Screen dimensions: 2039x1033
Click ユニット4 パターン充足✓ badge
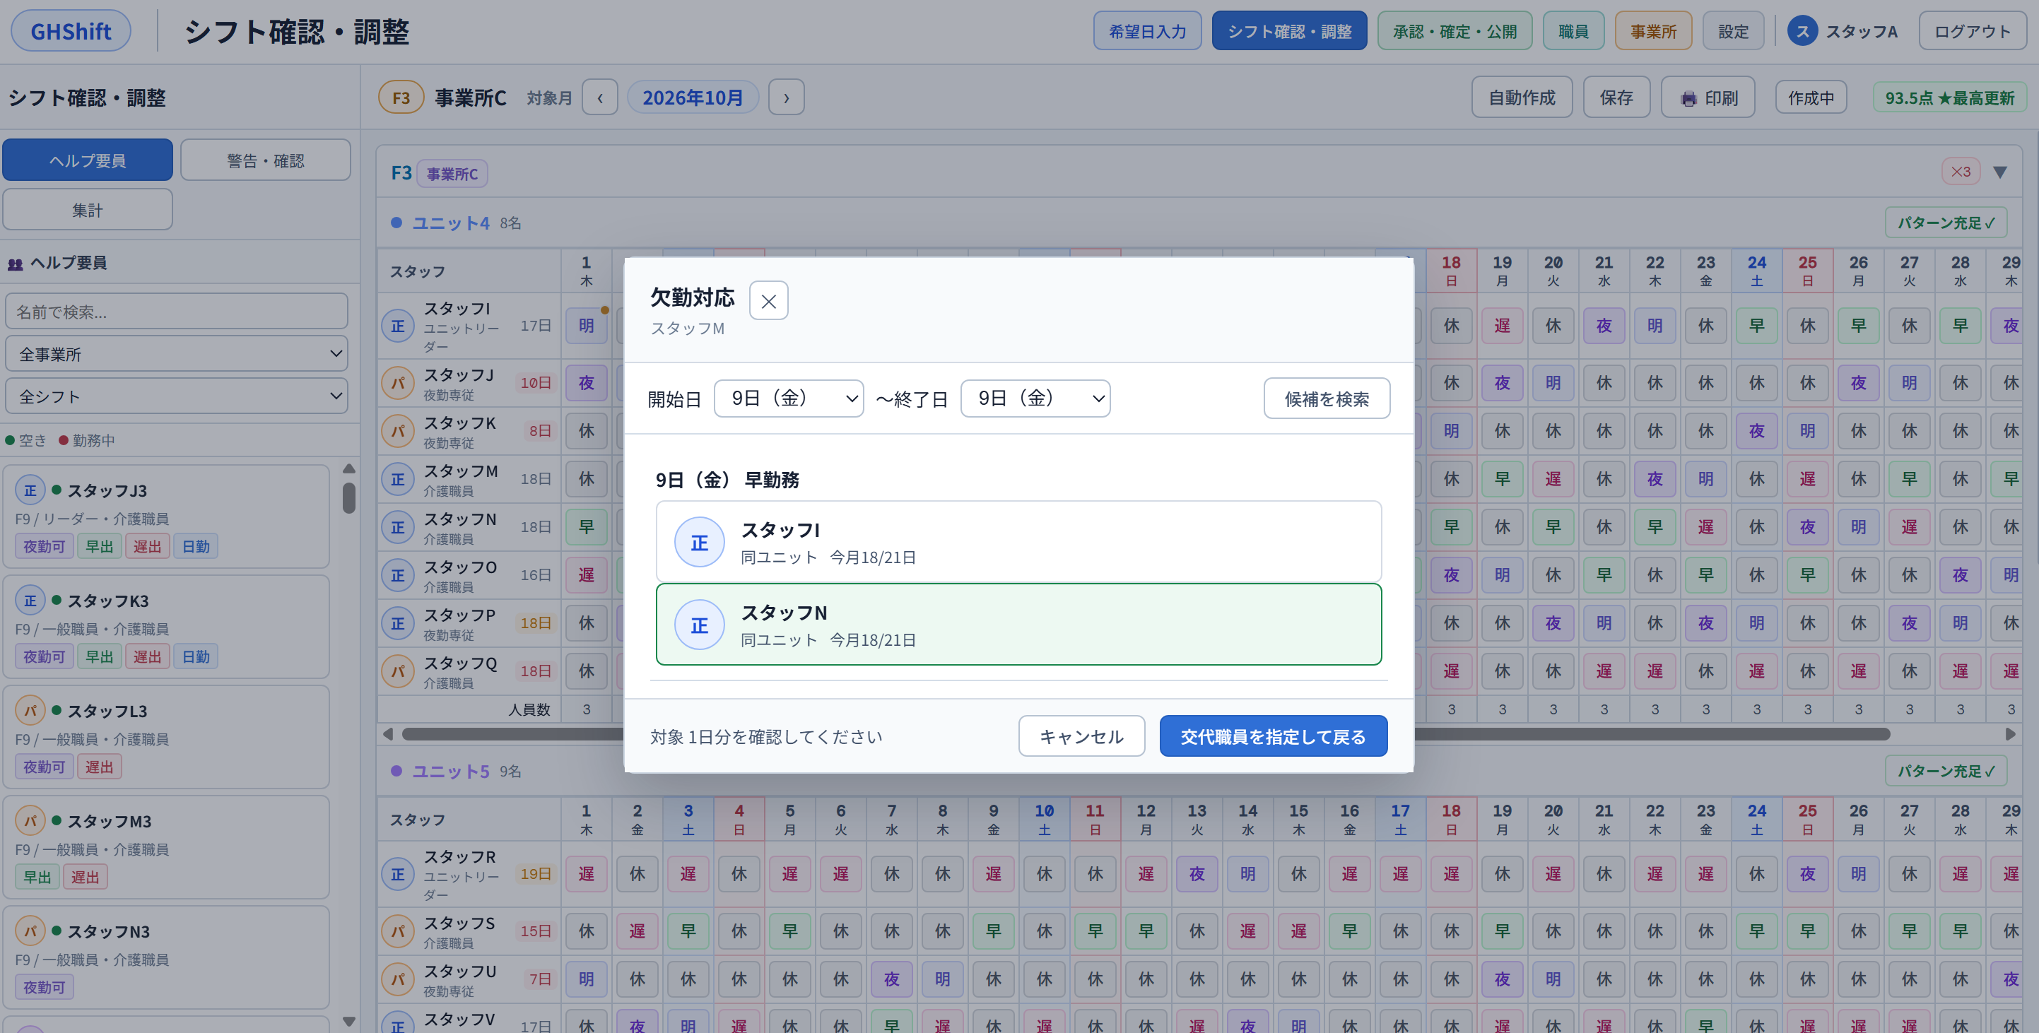tap(1946, 223)
